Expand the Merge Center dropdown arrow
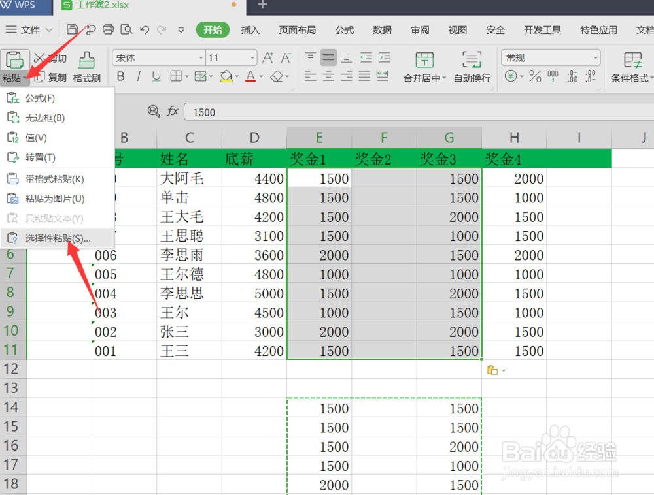 tap(444, 78)
